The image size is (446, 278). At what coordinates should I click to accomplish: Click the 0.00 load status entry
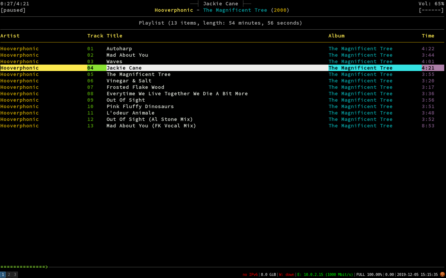[390, 274]
